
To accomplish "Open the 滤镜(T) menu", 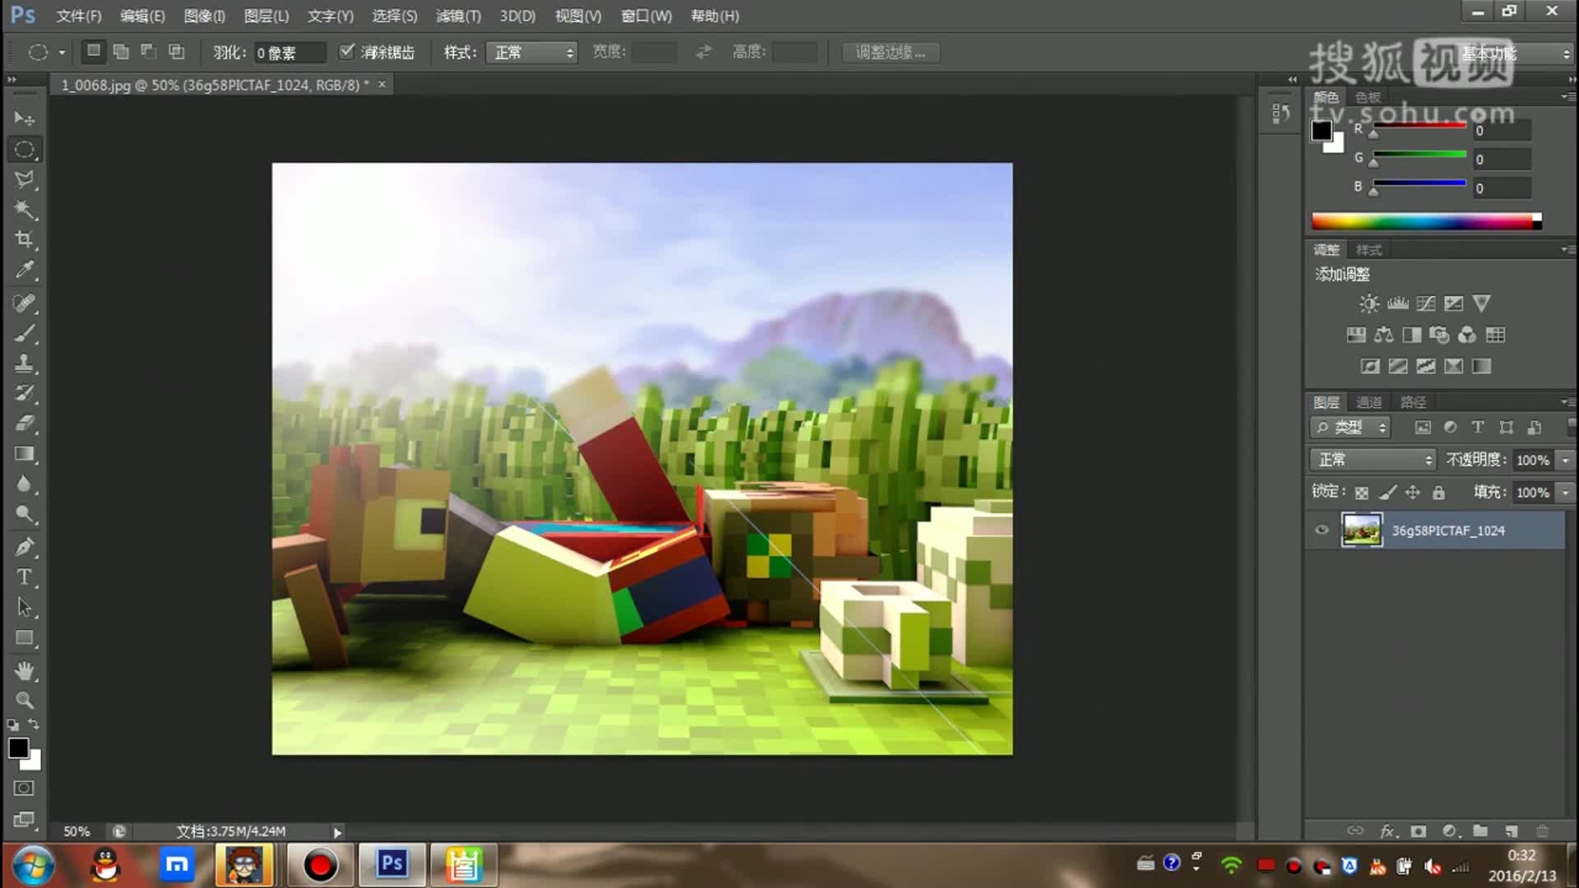I will 458,16.
